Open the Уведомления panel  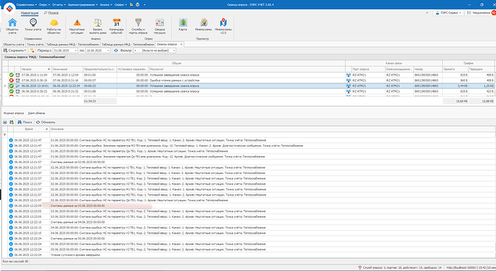479,13
